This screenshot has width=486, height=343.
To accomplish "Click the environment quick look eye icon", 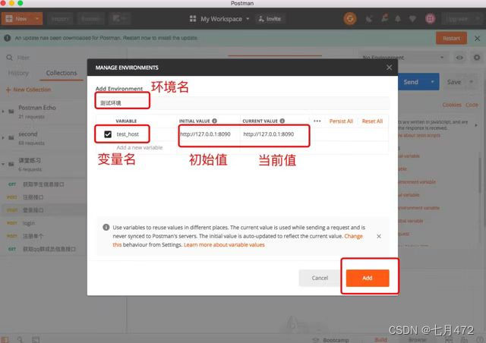I will [459, 58].
